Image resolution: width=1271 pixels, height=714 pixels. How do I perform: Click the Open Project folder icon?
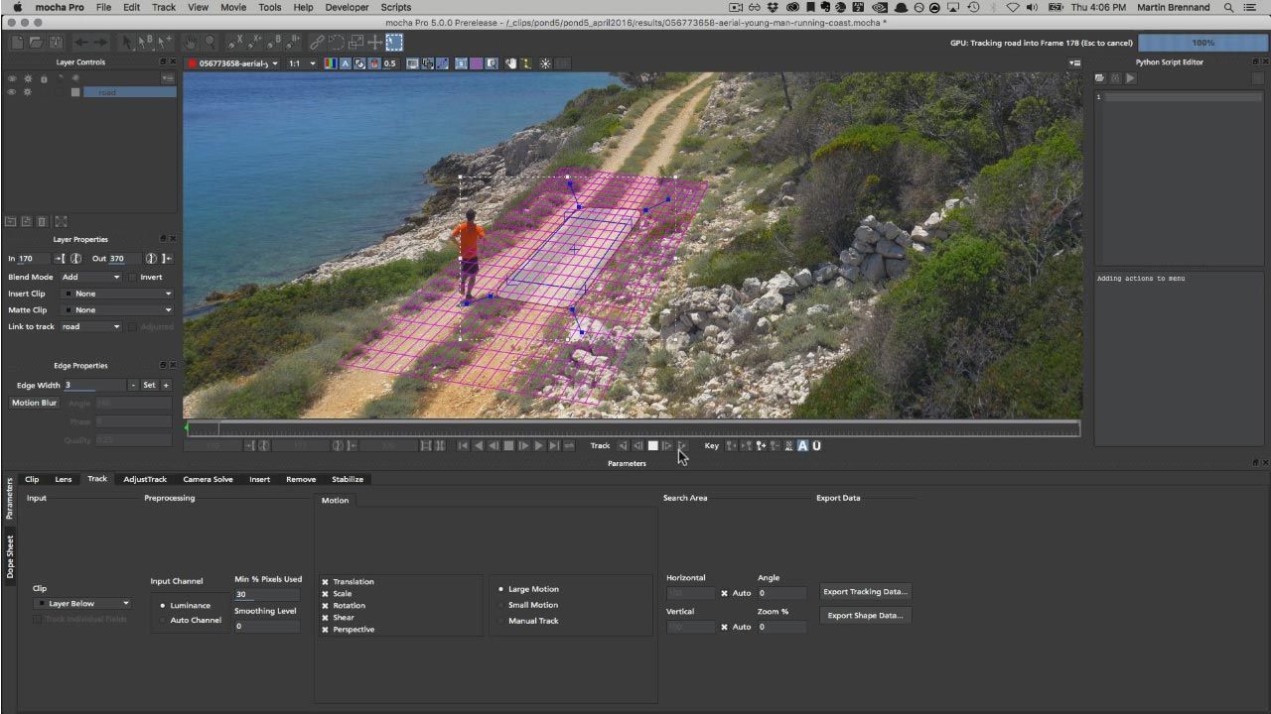click(37, 43)
